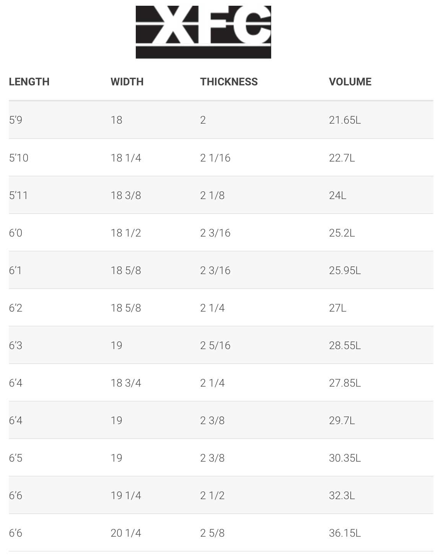Click the 19 1/4 width value
The width and height of the screenshot is (441, 560).
tap(126, 495)
